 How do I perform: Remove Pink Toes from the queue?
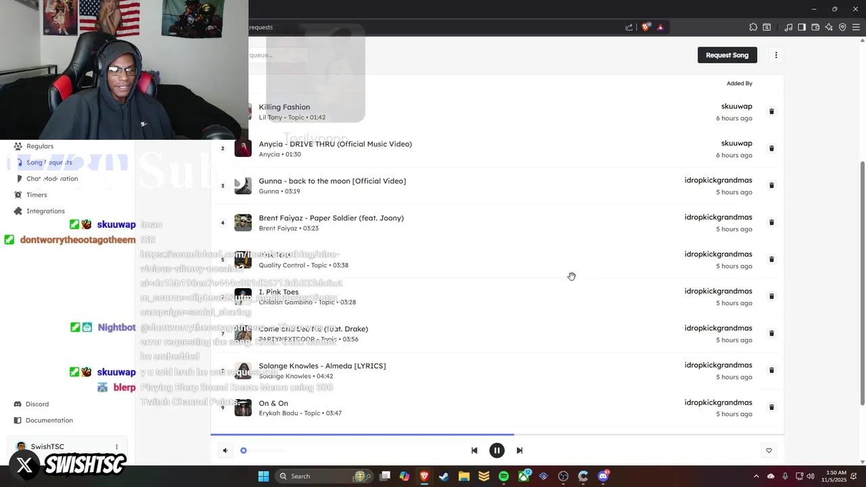771,296
